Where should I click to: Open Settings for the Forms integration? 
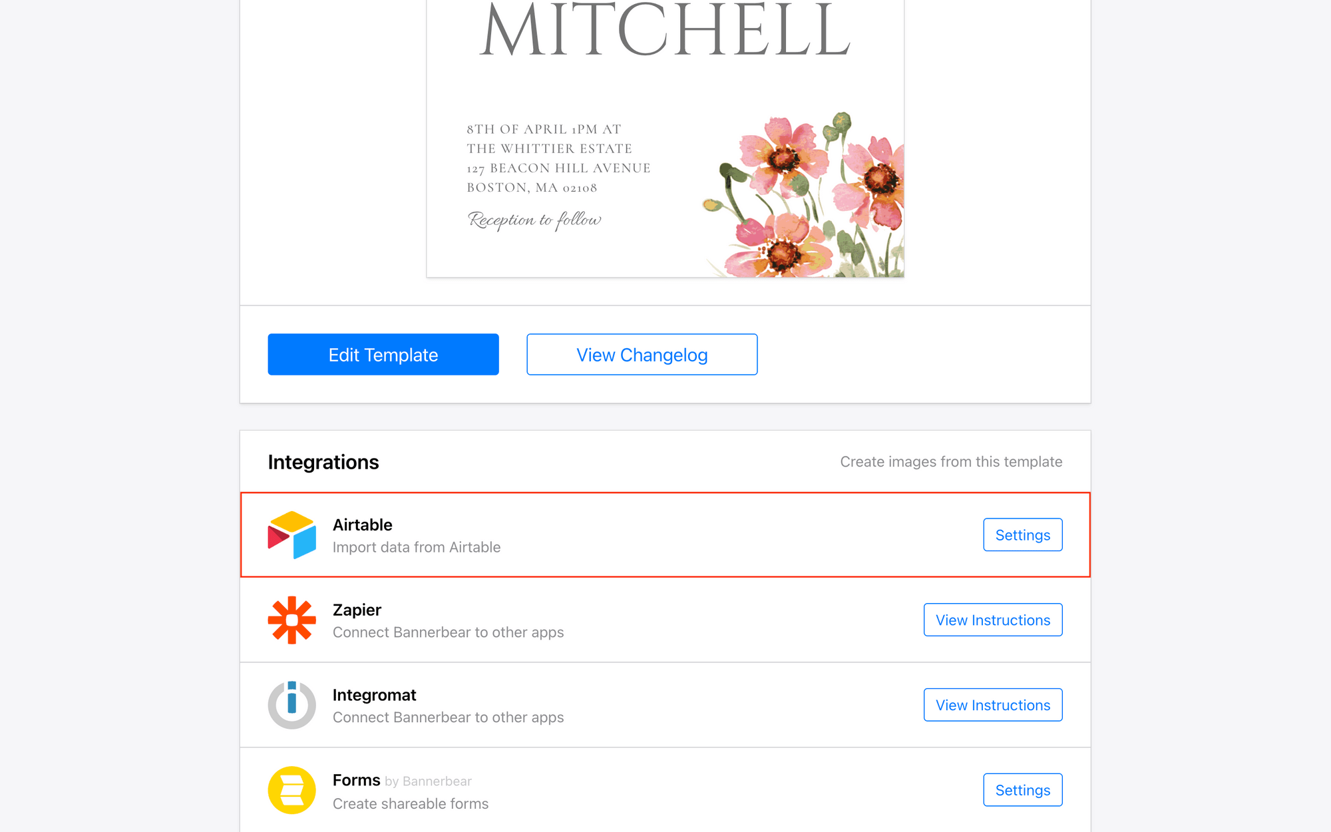click(1022, 790)
